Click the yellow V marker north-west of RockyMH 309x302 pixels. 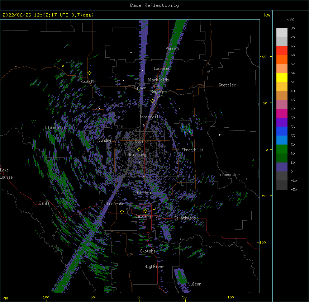pos(63,66)
